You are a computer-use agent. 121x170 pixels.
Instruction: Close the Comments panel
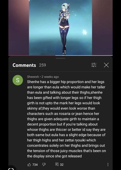pos(106,65)
